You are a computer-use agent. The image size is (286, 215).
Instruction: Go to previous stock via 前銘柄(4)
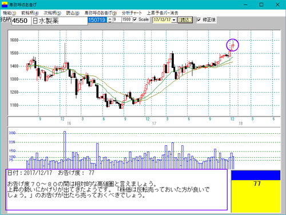(x=30, y=13)
